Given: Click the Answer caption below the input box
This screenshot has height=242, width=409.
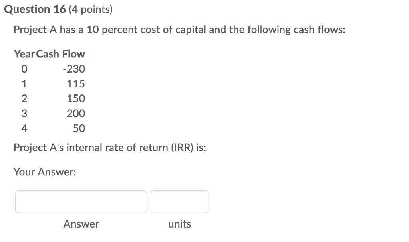Looking at the screenshot, I should click(81, 224).
